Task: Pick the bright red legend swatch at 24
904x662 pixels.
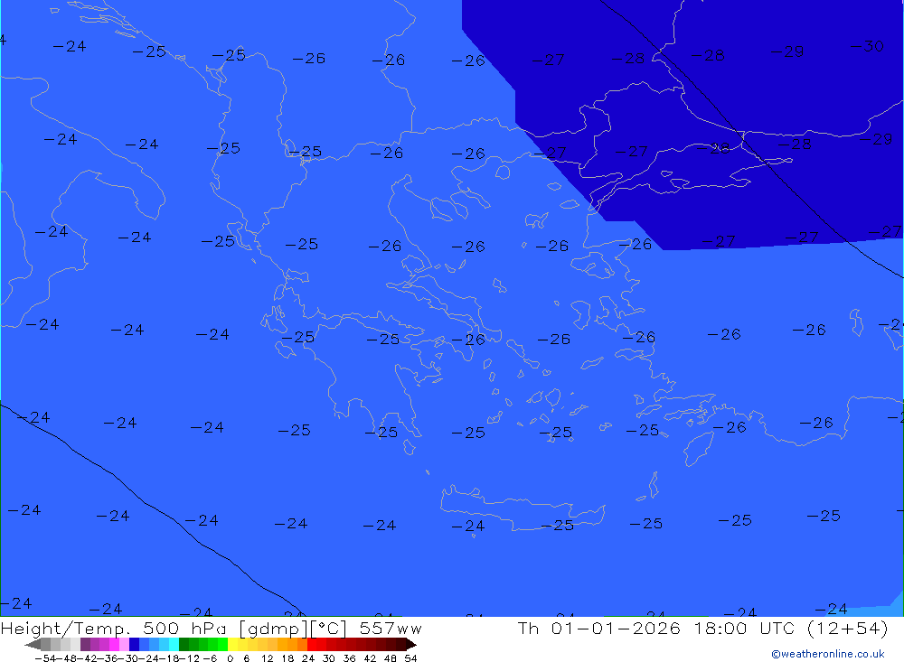Action: pos(312,644)
